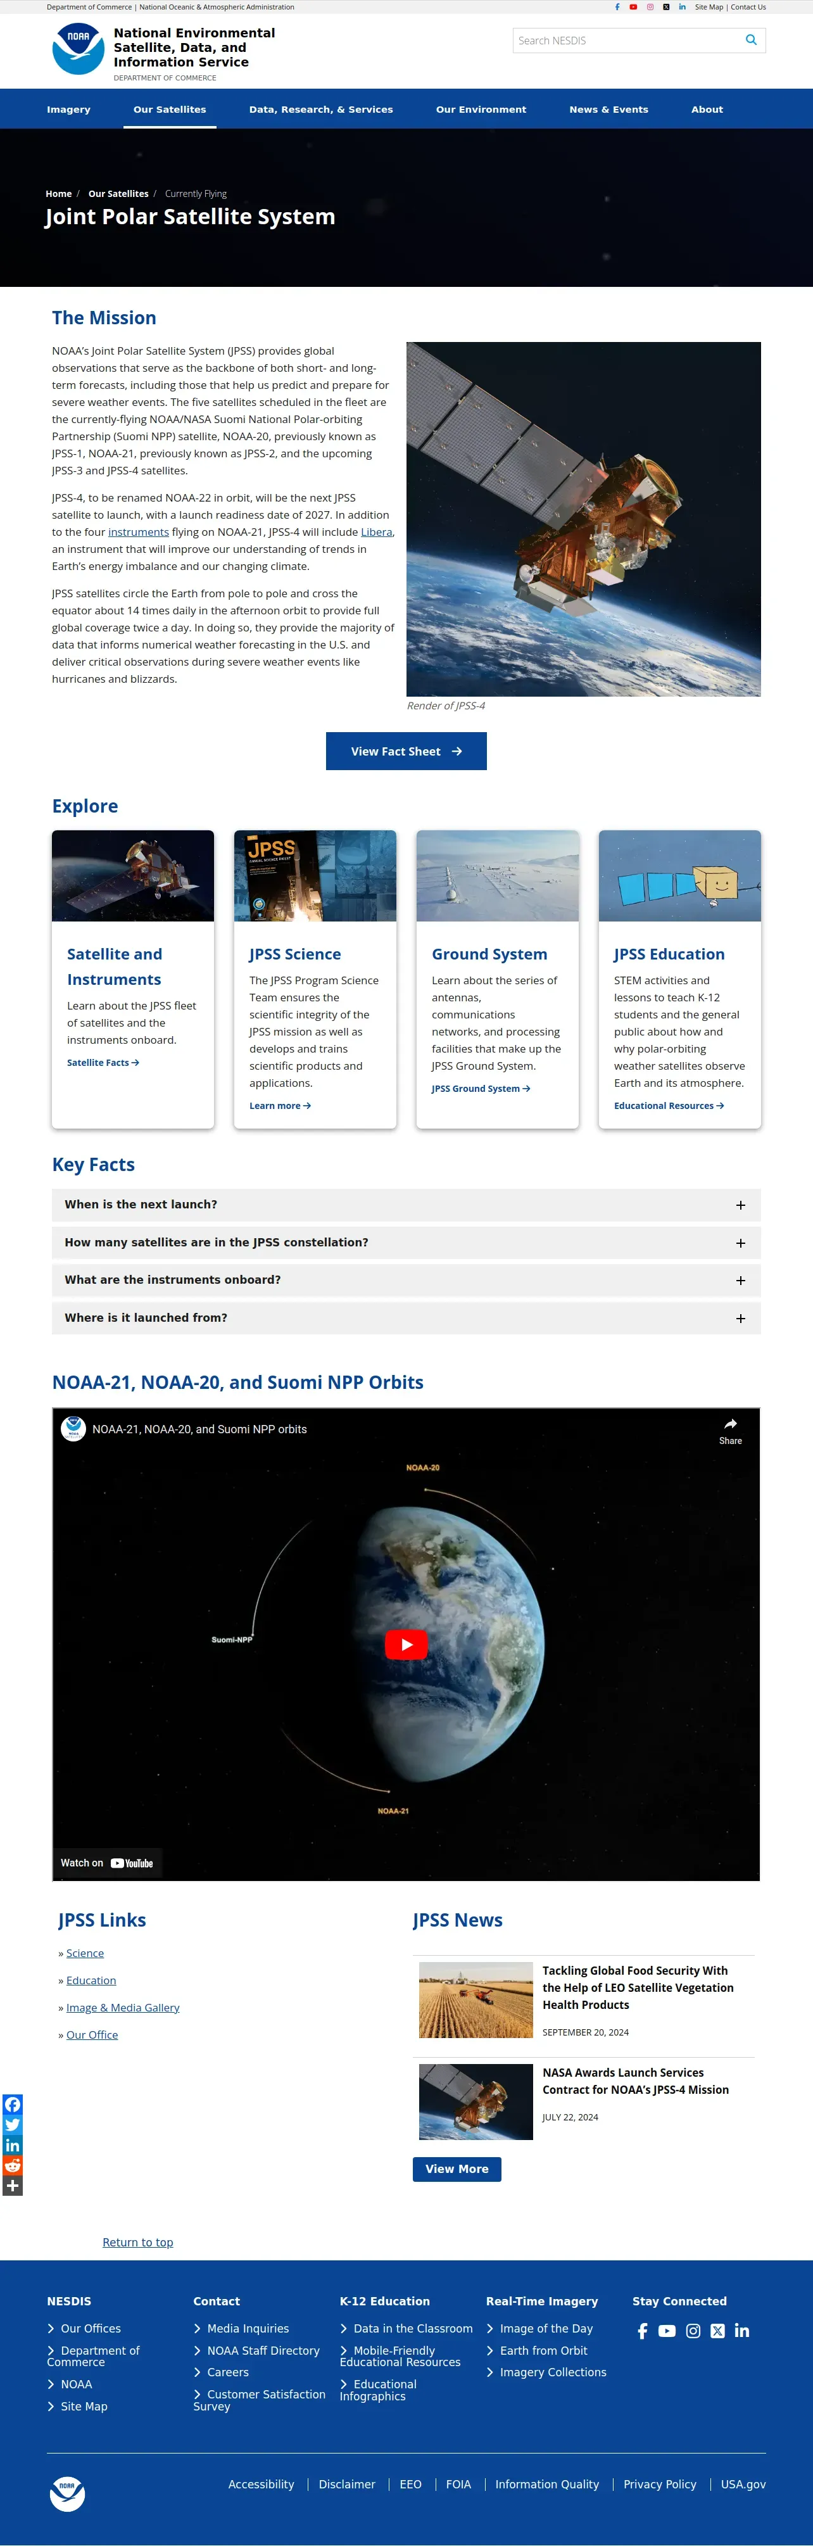Image resolution: width=813 pixels, height=2546 pixels.
Task: Open more share options with the plus sidebar icon
Action: tap(12, 2185)
